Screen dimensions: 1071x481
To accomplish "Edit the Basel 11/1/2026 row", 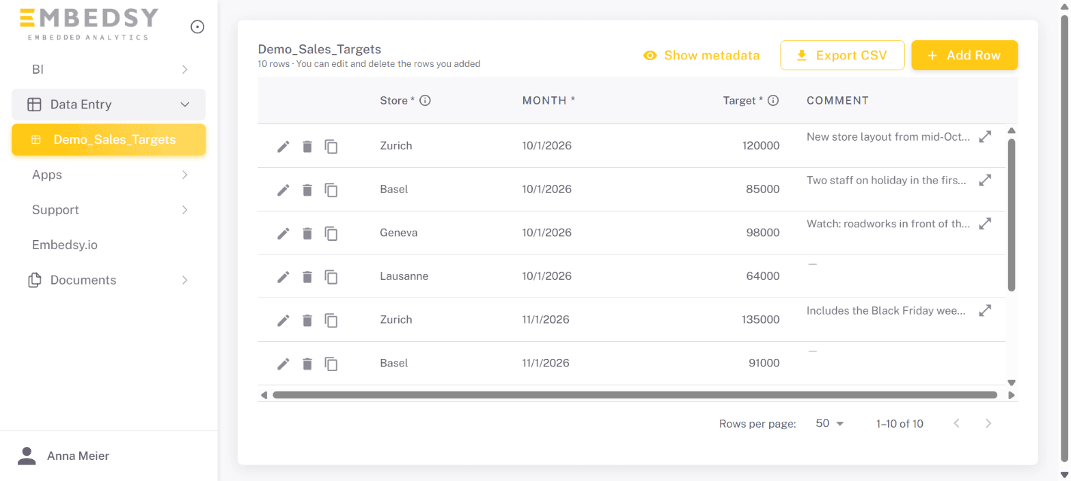I will point(283,364).
